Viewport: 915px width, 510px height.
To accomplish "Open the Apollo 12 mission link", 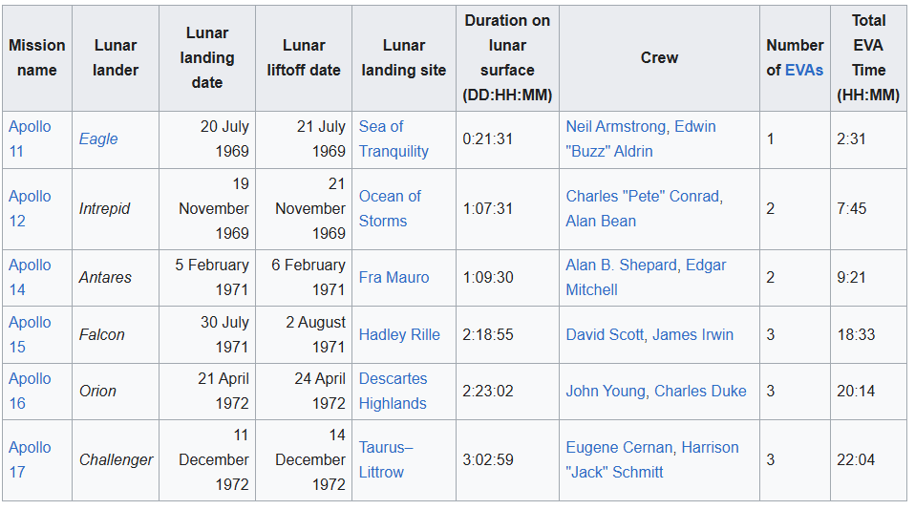I will 30,208.
